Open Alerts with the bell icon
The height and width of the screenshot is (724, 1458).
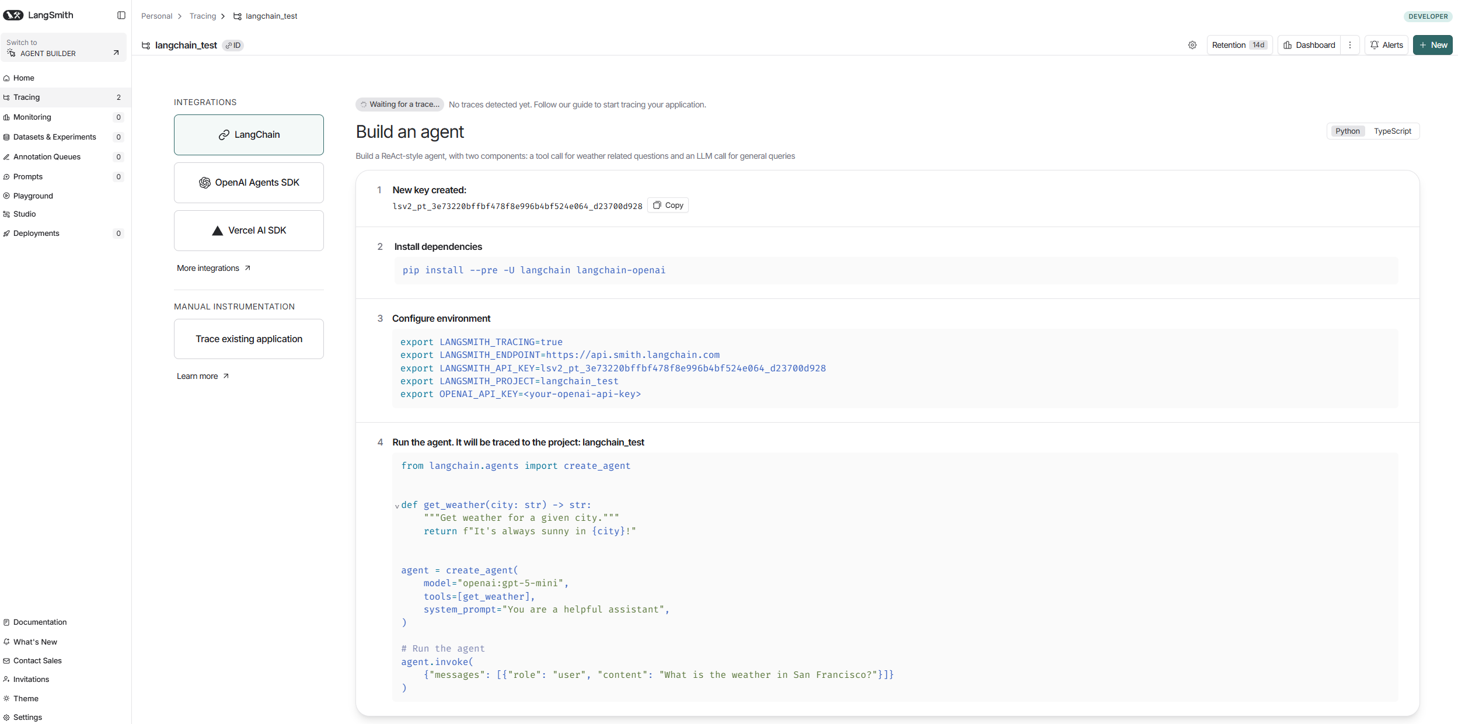pos(1386,45)
